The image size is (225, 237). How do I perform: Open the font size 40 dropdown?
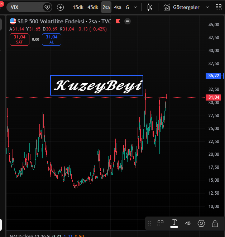coord(188,223)
